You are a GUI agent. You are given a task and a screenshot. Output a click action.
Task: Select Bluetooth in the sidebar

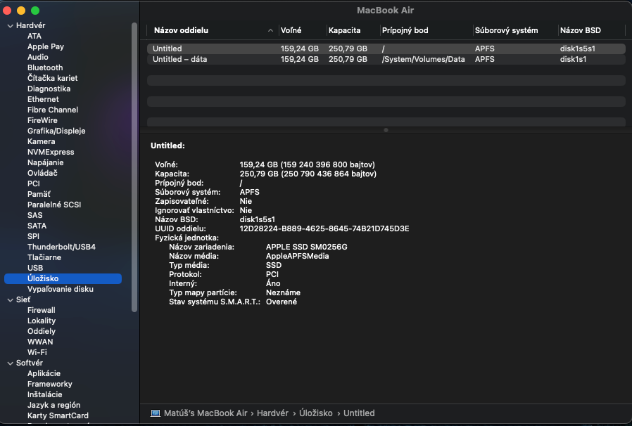click(x=45, y=67)
